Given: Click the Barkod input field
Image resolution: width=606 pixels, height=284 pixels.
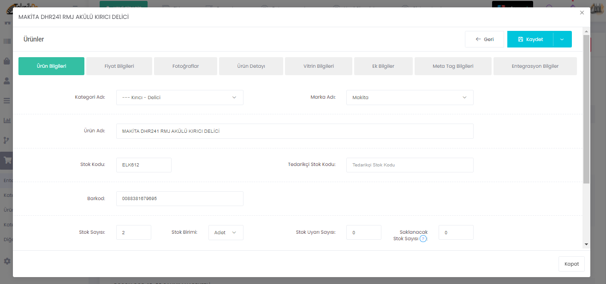Looking at the screenshot, I should (179, 199).
